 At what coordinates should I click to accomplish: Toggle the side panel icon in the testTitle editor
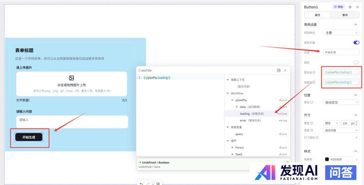[x=279, y=71]
